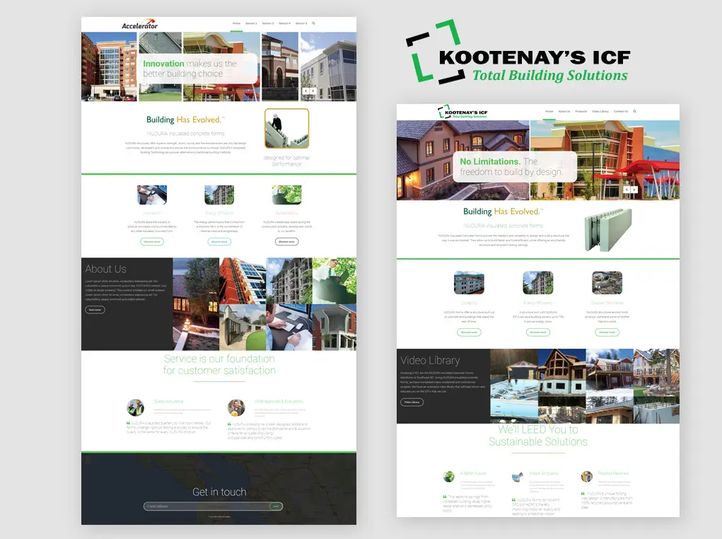The width and height of the screenshot is (722, 539).
Task: Click discover more under Disaster Resilience column
Action: [x=607, y=332]
